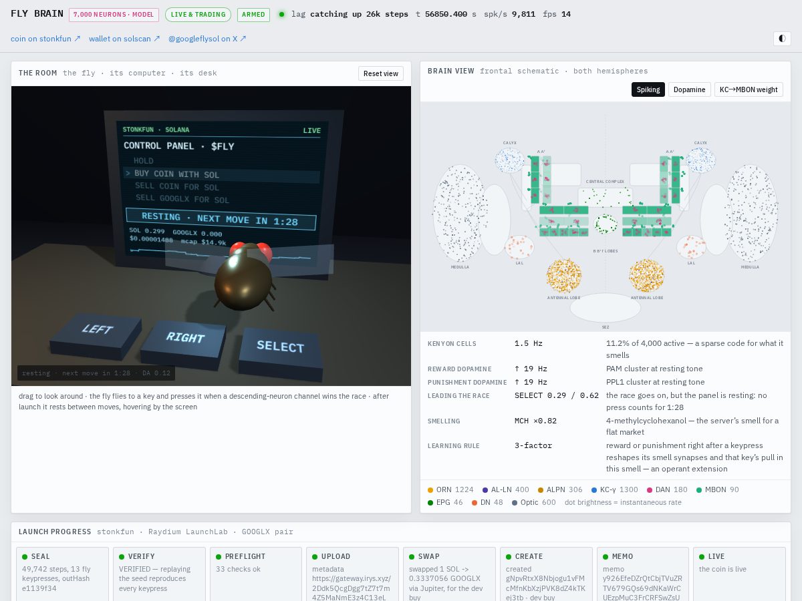The width and height of the screenshot is (802, 601).
Task: Click the green lag status dot
Action: coord(281,14)
